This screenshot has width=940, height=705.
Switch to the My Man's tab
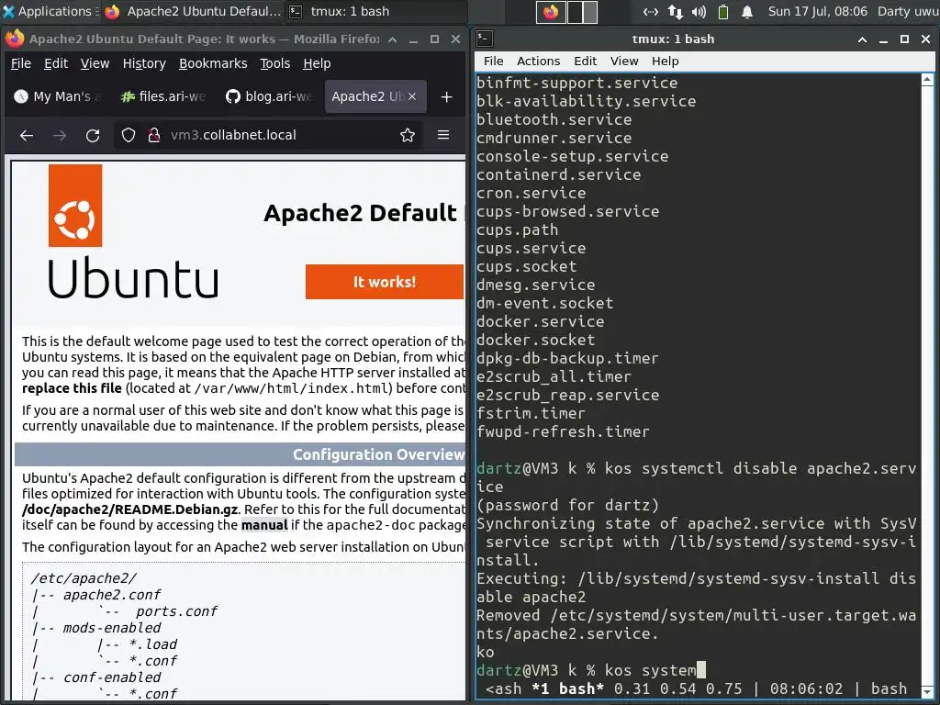click(x=59, y=96)
